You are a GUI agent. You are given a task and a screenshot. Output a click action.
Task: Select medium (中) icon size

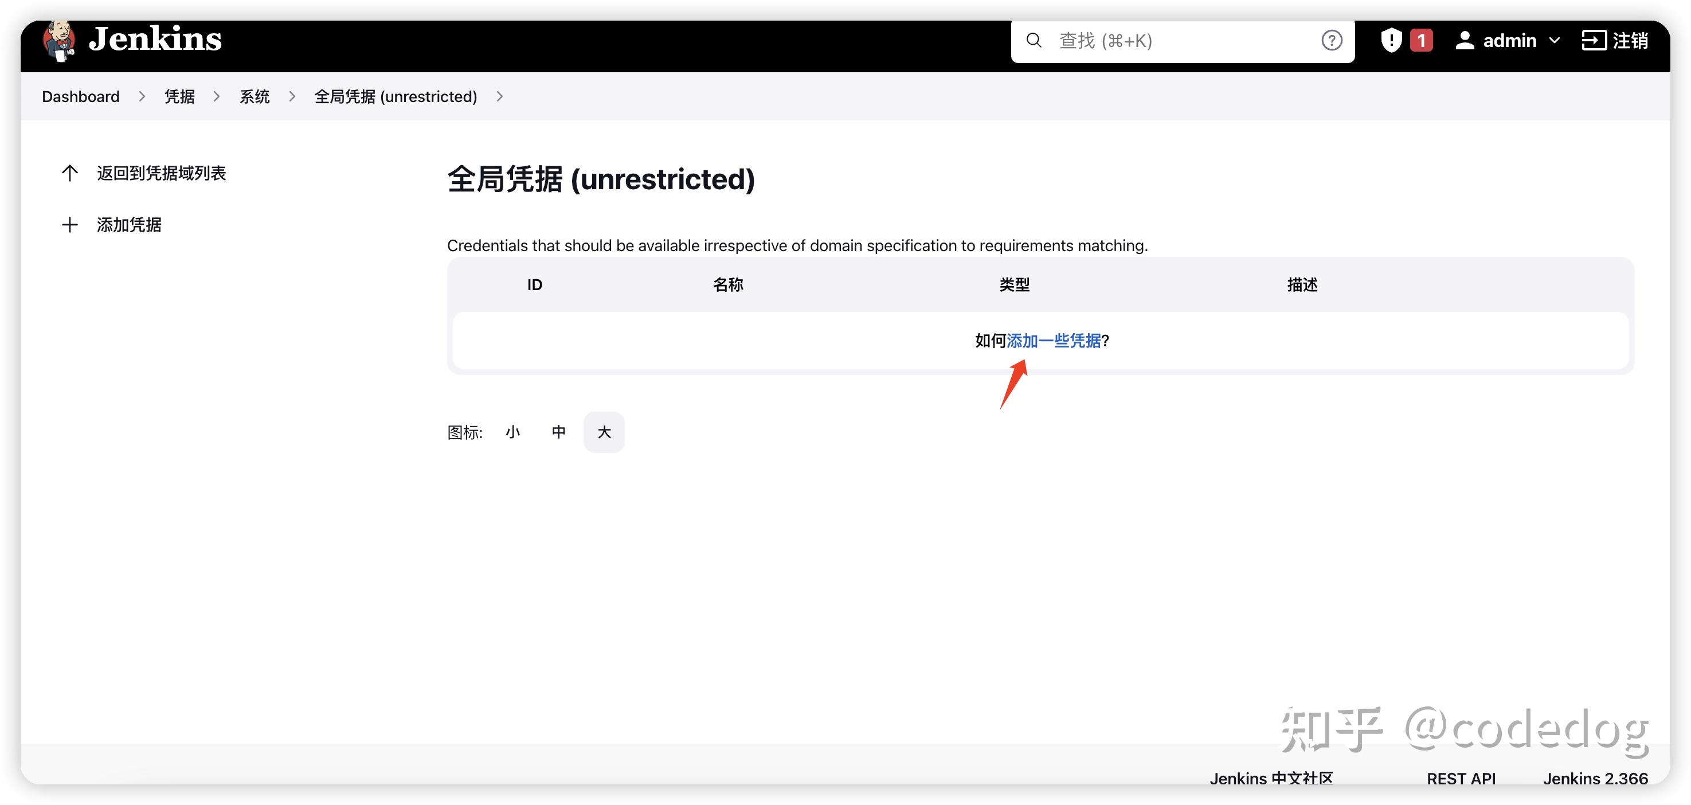(x=559, y=432)
